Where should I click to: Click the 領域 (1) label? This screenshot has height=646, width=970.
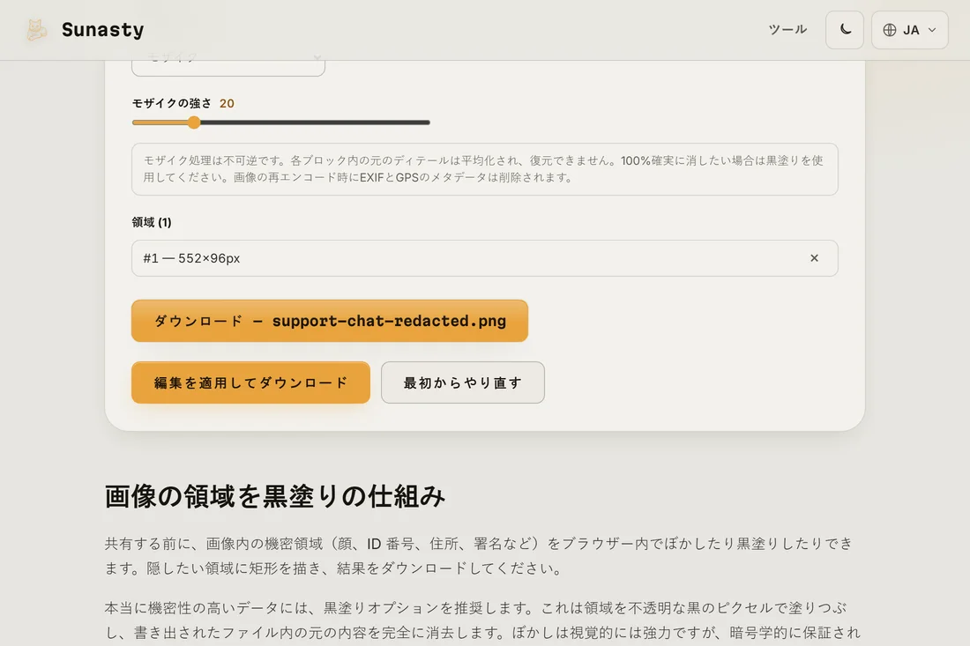click(x=152, y=222)
